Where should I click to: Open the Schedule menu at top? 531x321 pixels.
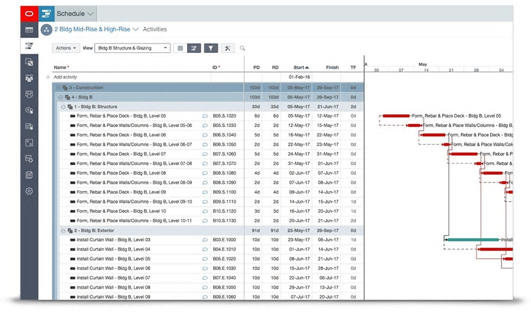tap(75, 13)
